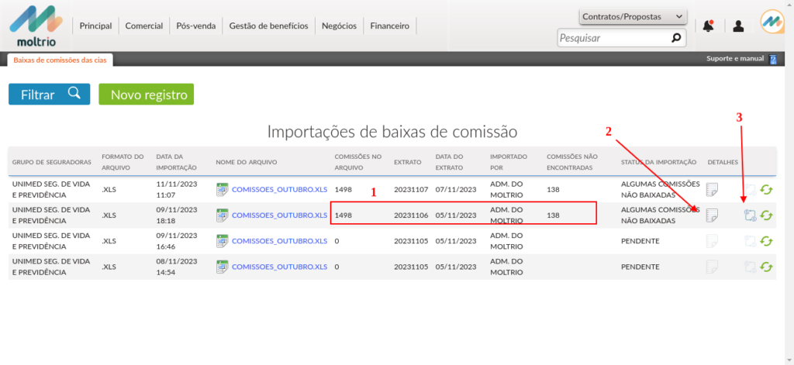Focus the Pesquisar search field
Viewport: 794px width, 365px height.
coord(611,37)
